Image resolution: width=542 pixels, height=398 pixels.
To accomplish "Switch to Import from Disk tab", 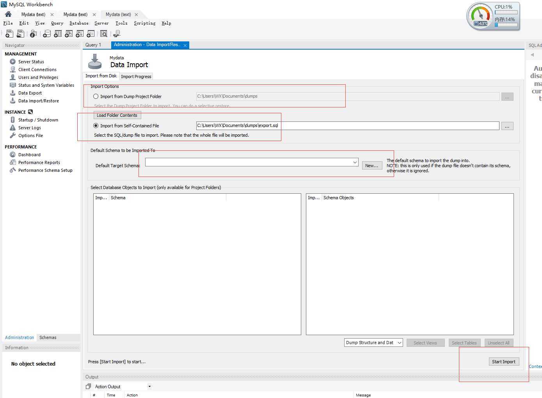I will [x=101, y=76].
